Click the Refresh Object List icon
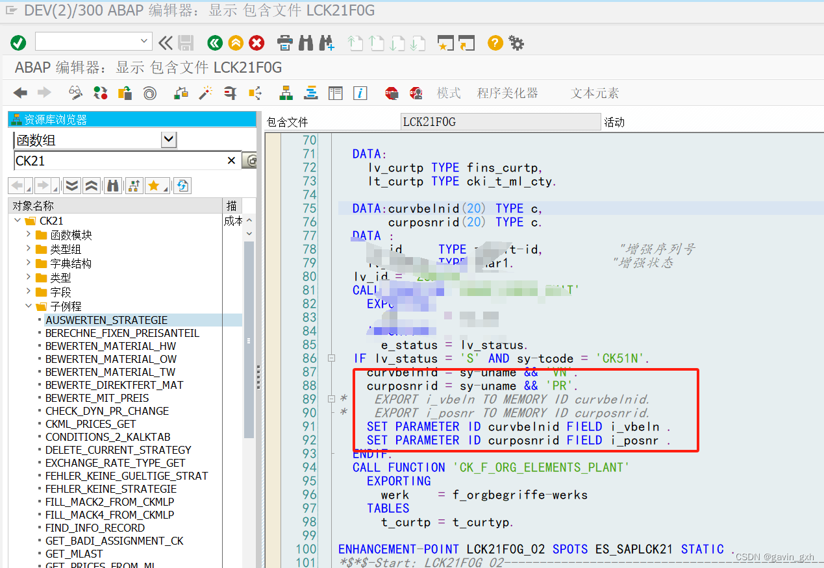Screen dimensions: 824x568 182,186
